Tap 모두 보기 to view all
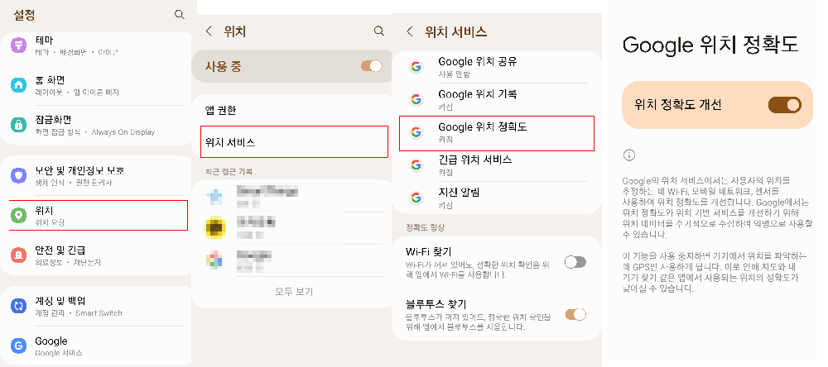The width and height of the screenshot is (828, 367). (x=294, y=291)
